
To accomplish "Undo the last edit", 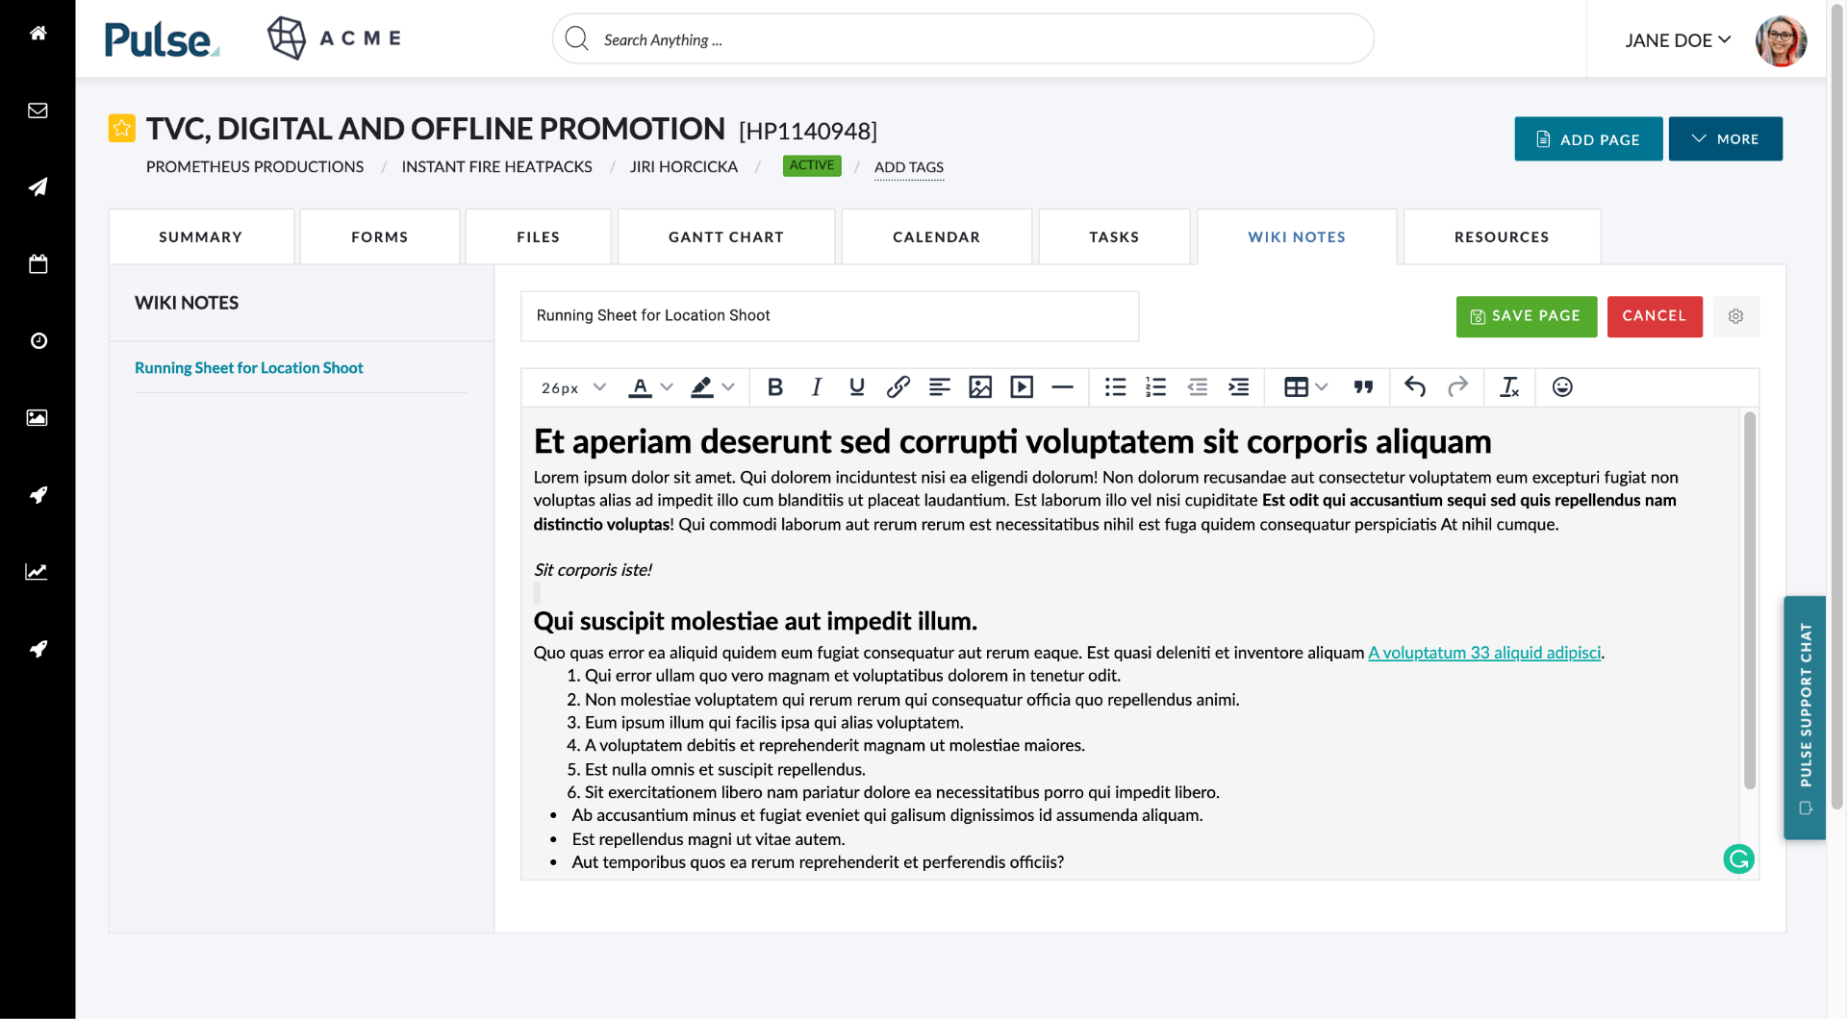I will pos(1415,387).
